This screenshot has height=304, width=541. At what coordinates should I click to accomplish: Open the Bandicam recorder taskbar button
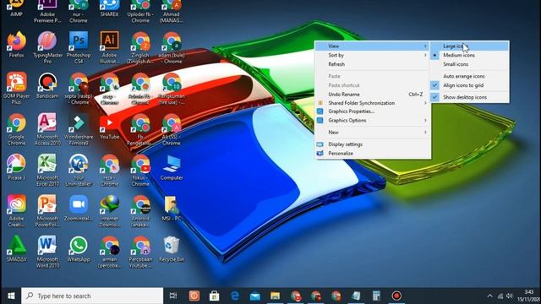(x=396, y=296)
